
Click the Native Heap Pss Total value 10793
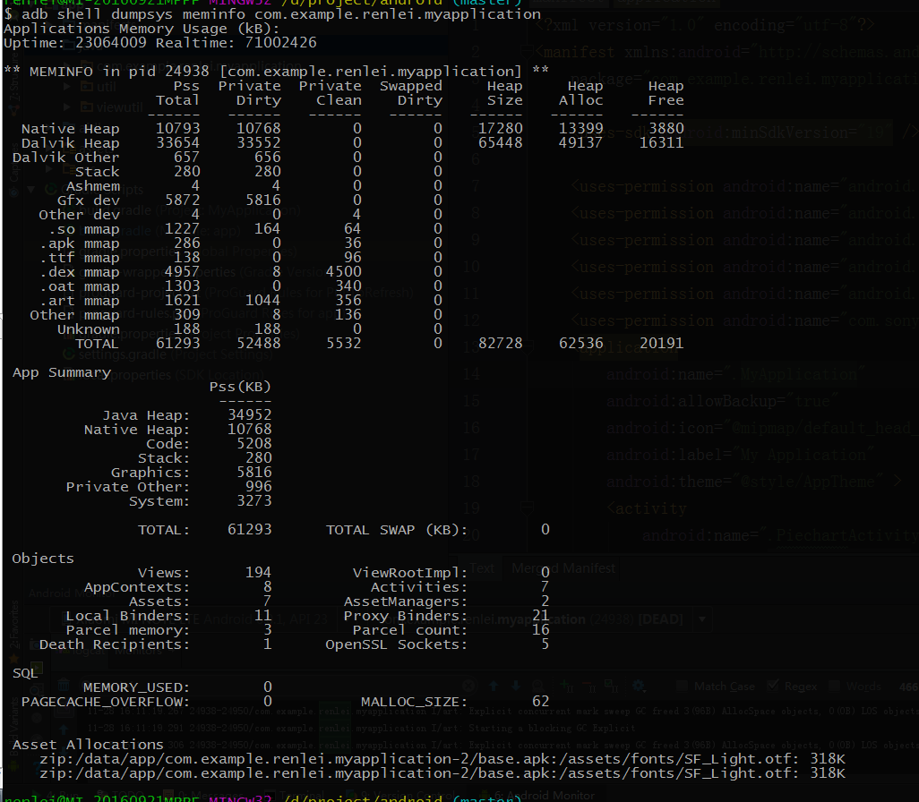tap(177, 128)
